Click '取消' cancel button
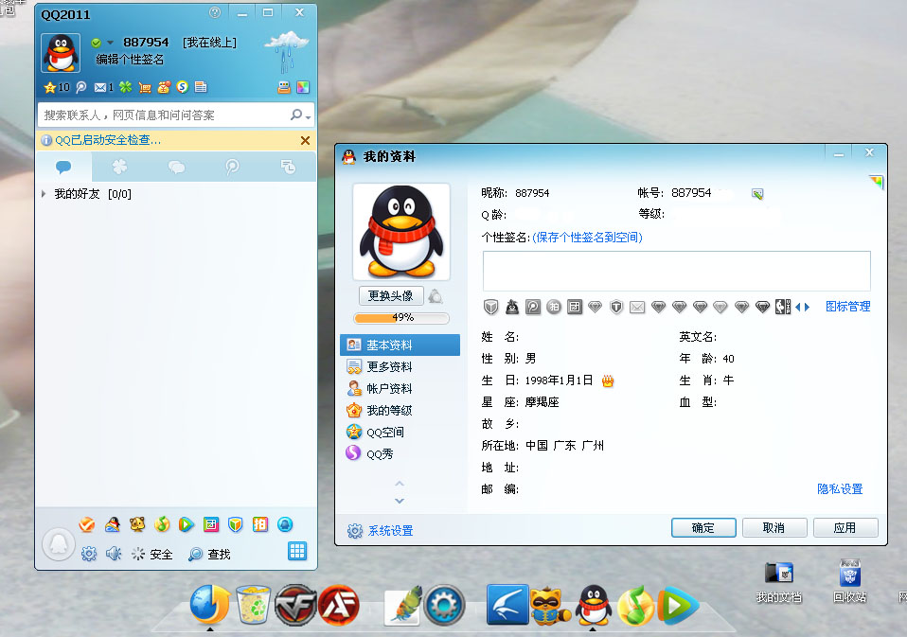The image size is (907, 637). tap(774, 528)
